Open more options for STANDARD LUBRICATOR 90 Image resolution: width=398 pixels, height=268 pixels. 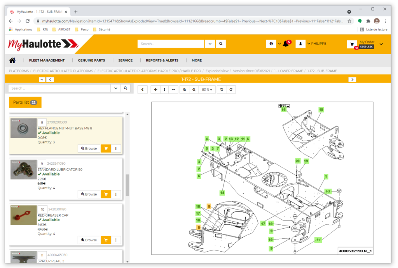tap(116, 194)
